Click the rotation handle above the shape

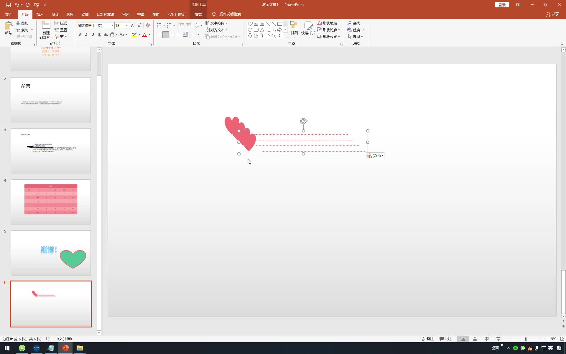click(303, 121)
